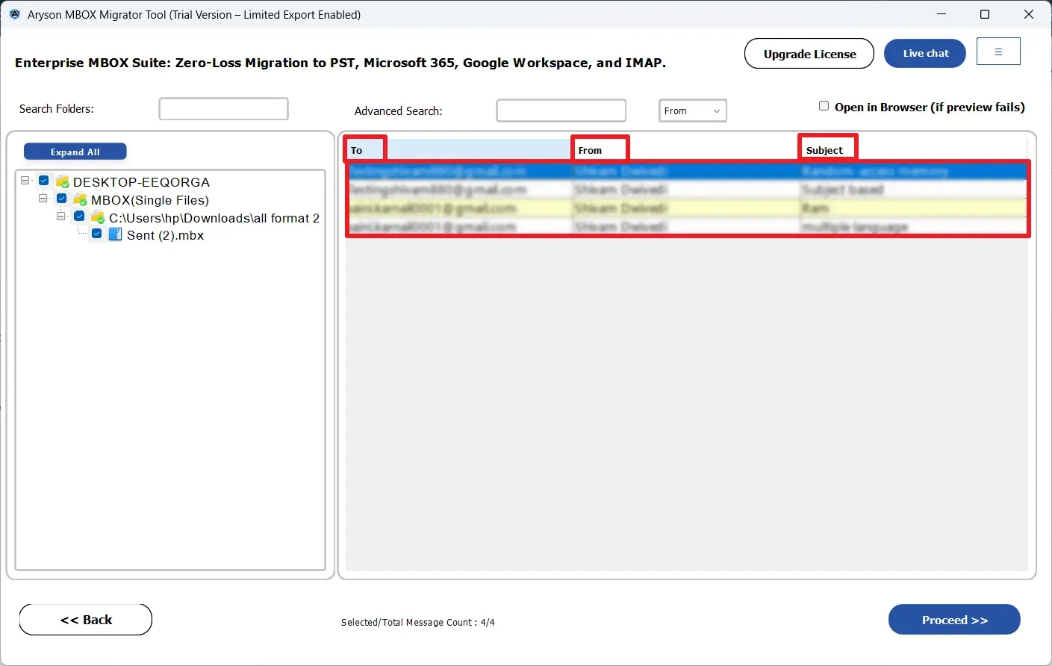Screen dimensions: 1052x666
Task: Sort by the To column header
Action: [x=458, y=149]
